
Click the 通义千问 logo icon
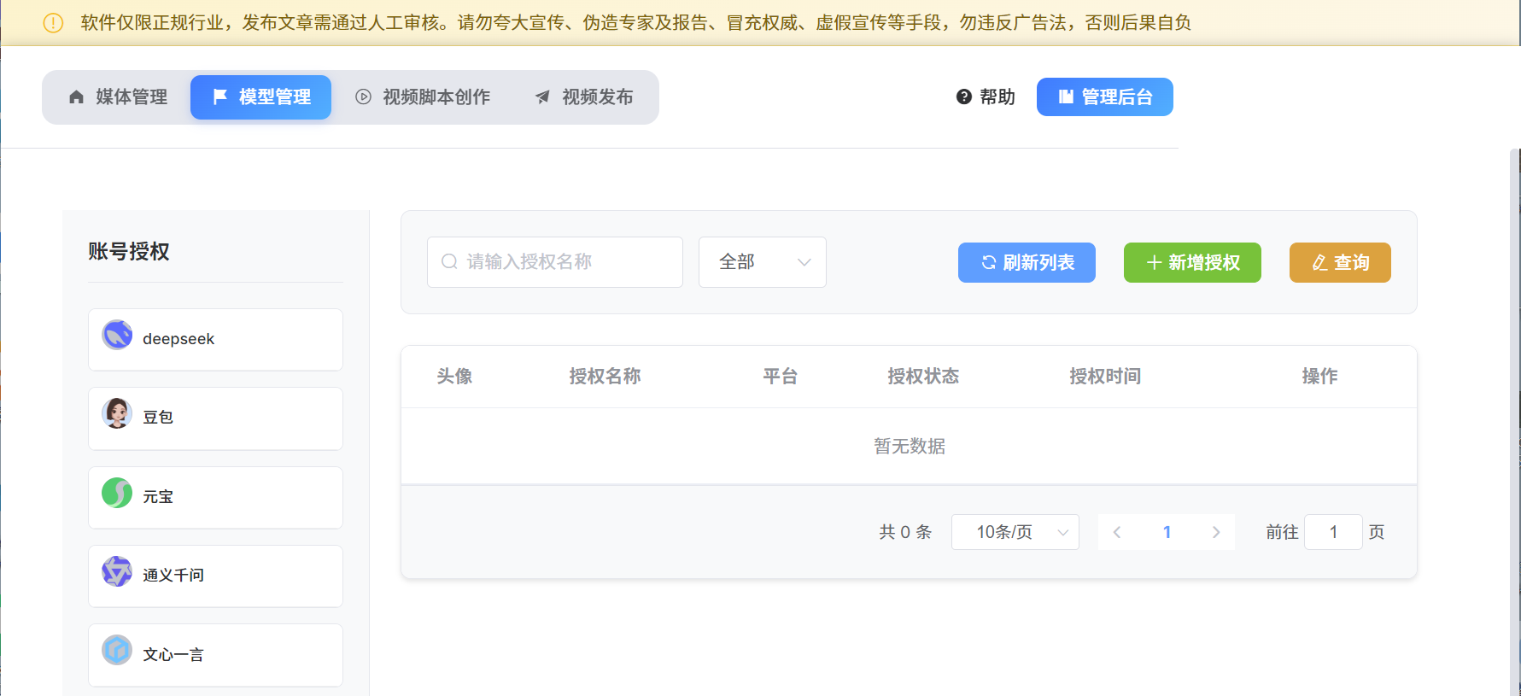[117, 571]
